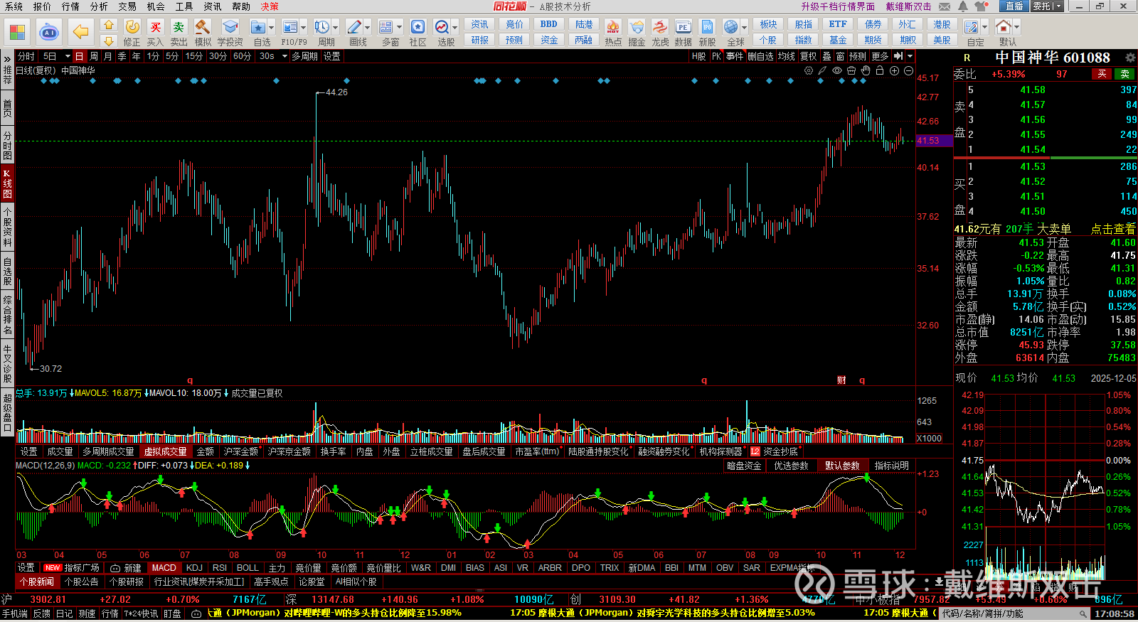Open the 分析 menu
This screenshot has width=1138, height=622.
coord(99,6)
